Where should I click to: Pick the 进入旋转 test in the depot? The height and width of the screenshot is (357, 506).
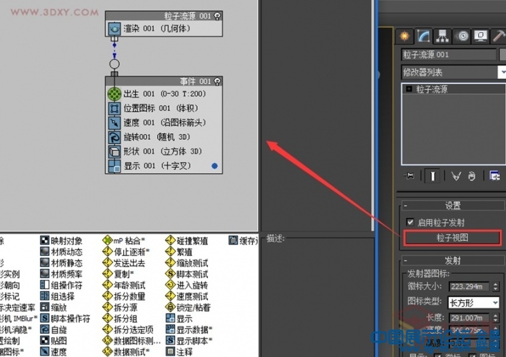pos(187,285)
